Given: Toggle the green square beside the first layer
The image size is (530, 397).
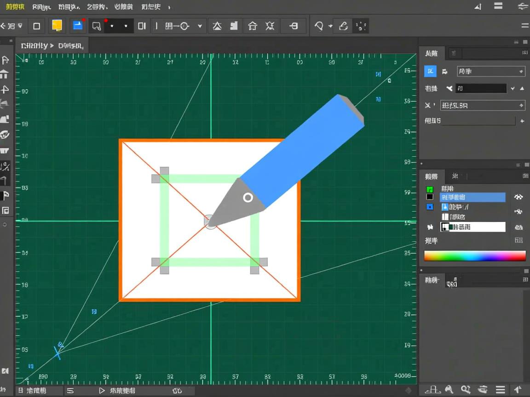Looking at the screenshot, I should [x=430, y=189].
